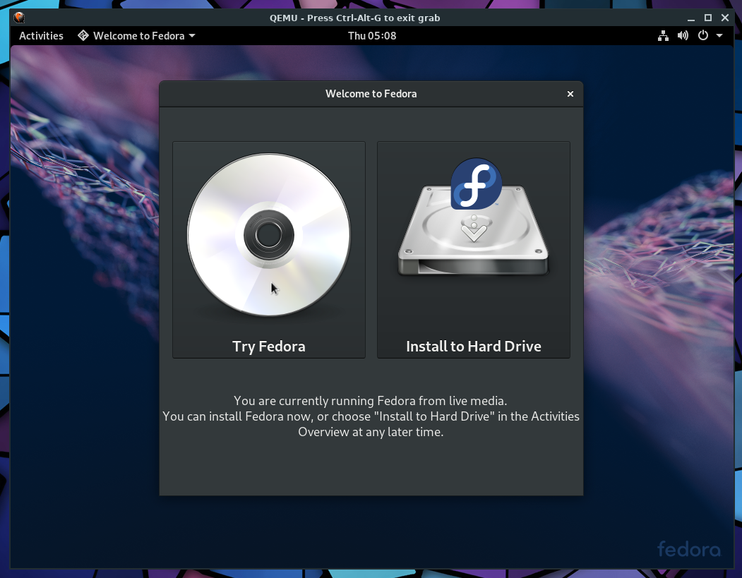Maximize the QEMU window
Viewport: 742px width, 578px height.
click(x=708, y=18)
